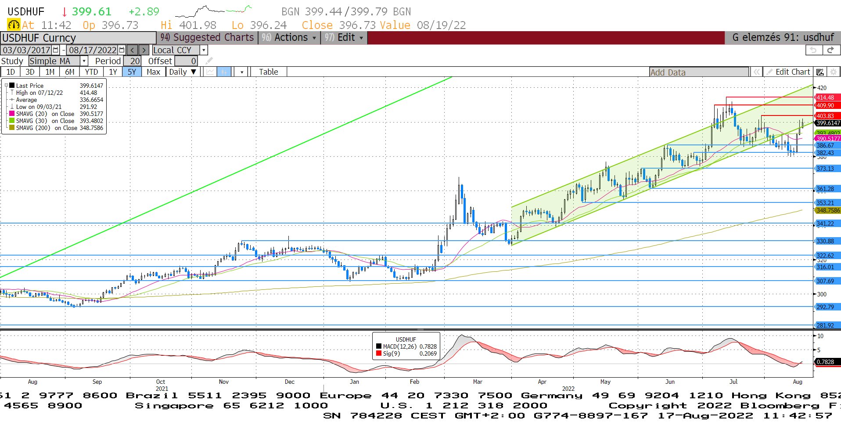The width and height of the screenshot is (841, 440).
Task: Click the 361.28 blue level label
Action: tap(828, 189)
